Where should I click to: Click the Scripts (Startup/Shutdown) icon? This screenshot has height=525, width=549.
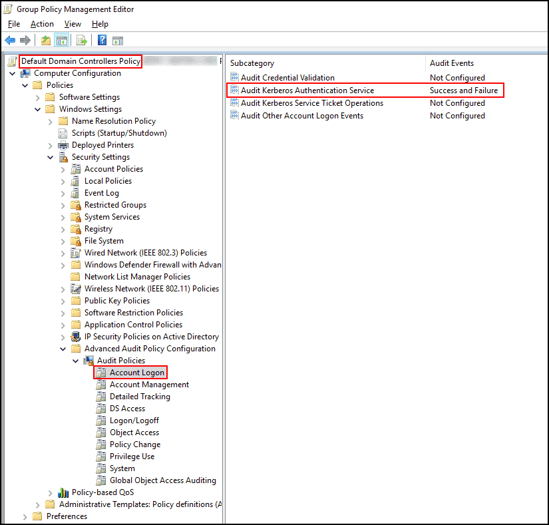pos(63,133)
